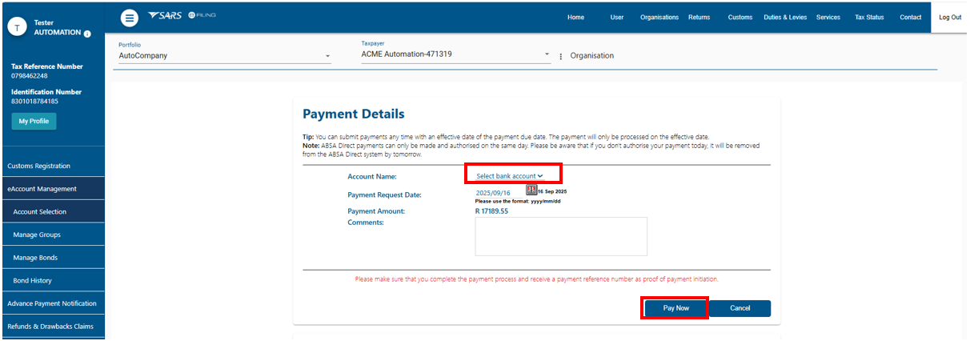Click inside the Comments text box
The width and height of the screenshot is (970, 341).
pyautogui.click(x=560, y=236)
